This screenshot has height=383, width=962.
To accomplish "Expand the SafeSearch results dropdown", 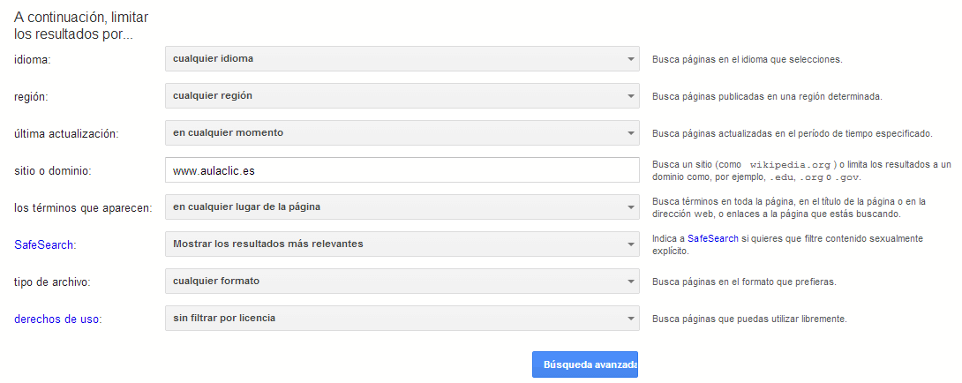I will [x=402, y=244].
